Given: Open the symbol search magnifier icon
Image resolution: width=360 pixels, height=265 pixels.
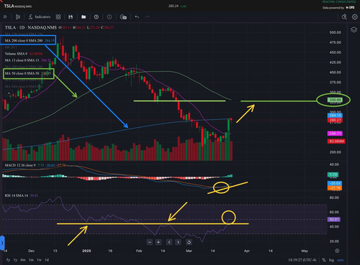Looking at the screenshot, I should 344,17.
